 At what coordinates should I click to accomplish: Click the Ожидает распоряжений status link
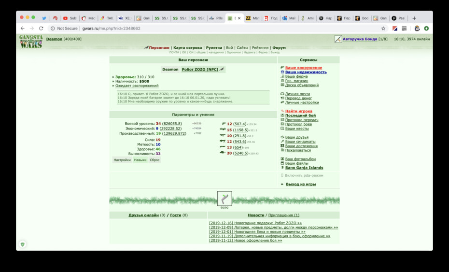tap(137, 86)
